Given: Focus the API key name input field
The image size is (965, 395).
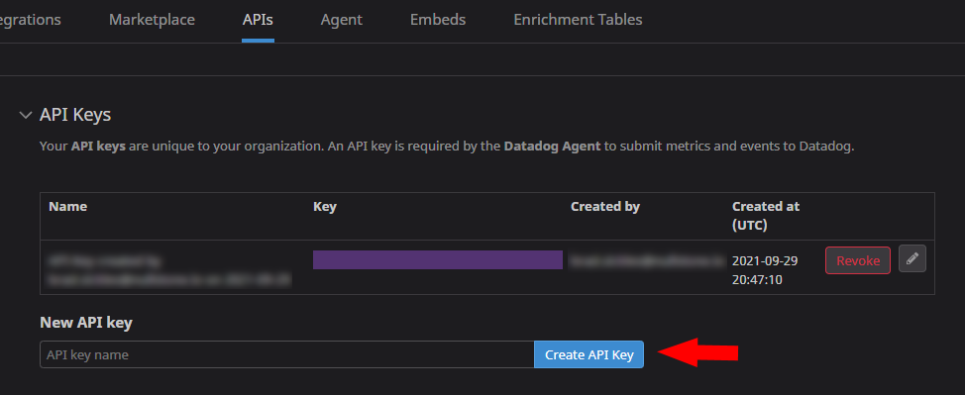Looking at the screenshot, I should tap(286, 354).
